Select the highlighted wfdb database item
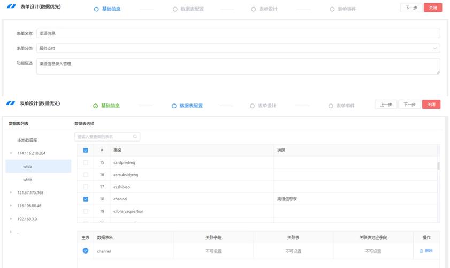 [x=28, y=167]
